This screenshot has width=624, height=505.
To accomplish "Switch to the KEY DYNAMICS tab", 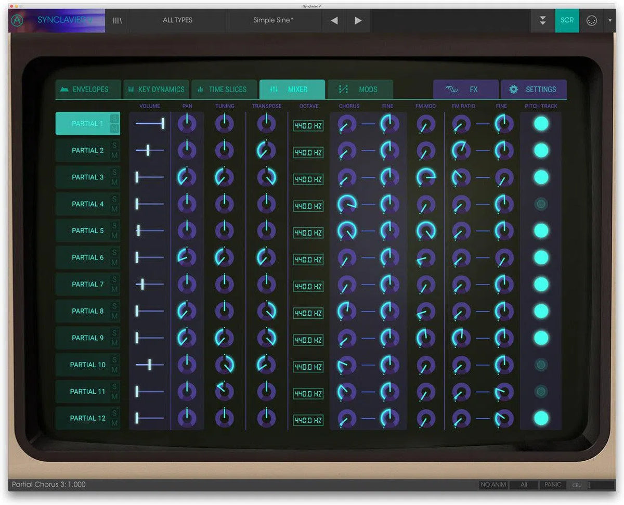I will coord(157,89).
